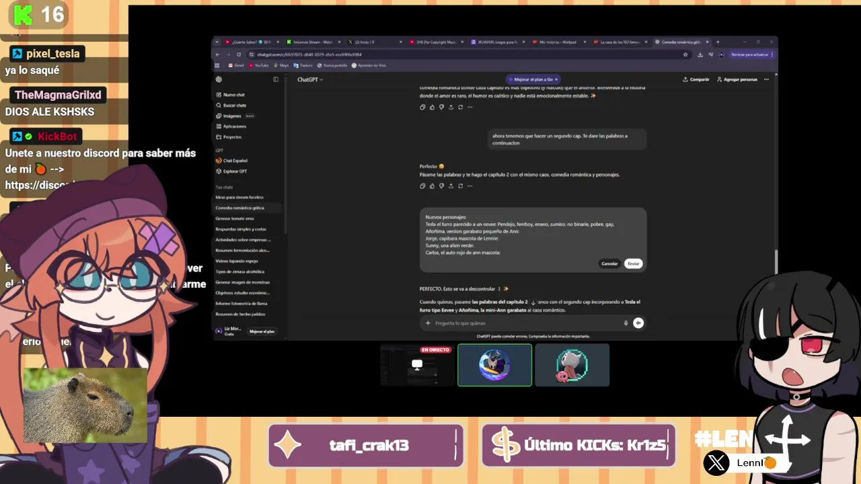Click inside the 'Nuevos personajes' edit text area
Viewport: 861px width, 484px height.
tap(533, 235)
